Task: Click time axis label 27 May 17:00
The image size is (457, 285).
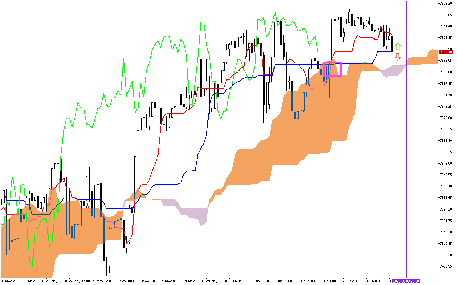Action: [79, 281]
